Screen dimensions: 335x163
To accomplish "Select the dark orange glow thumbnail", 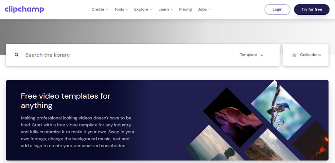I will pyautogui.click(x=316, y=142).
